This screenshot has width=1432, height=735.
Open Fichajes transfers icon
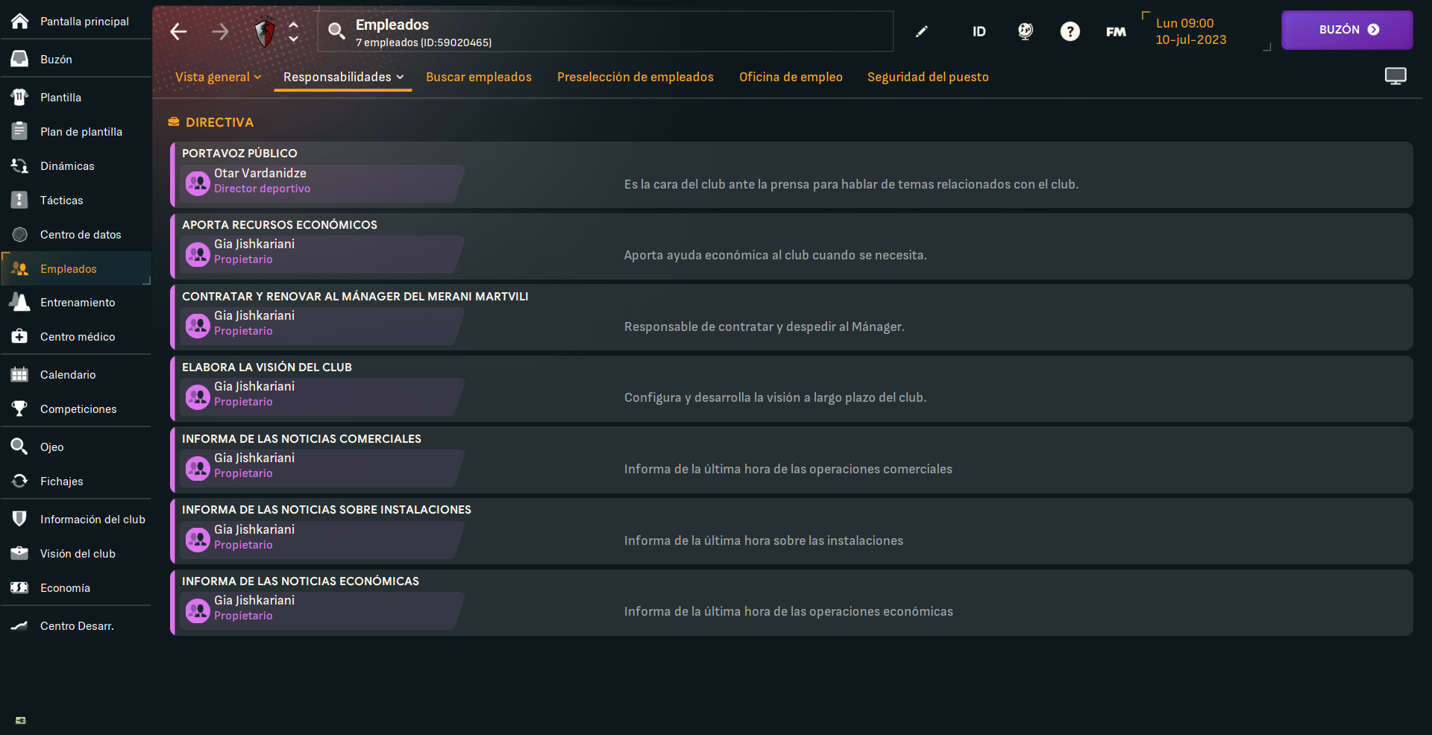(20, 481)
